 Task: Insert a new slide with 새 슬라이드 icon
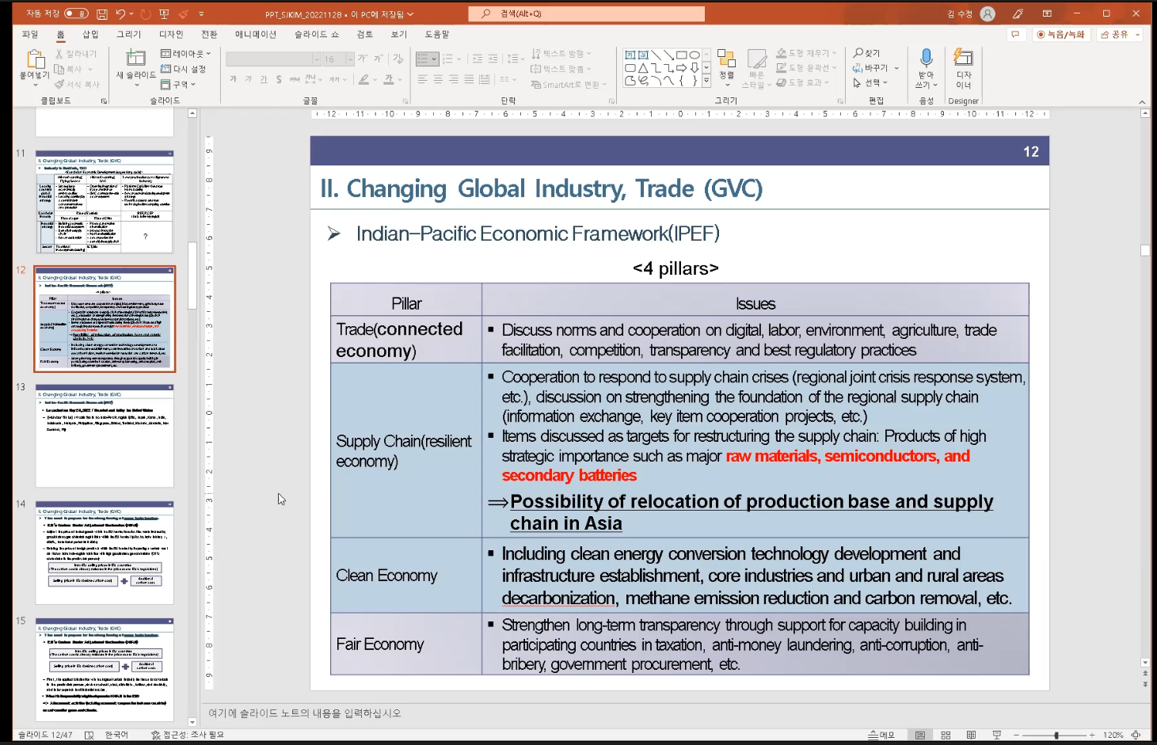point(135,59)
